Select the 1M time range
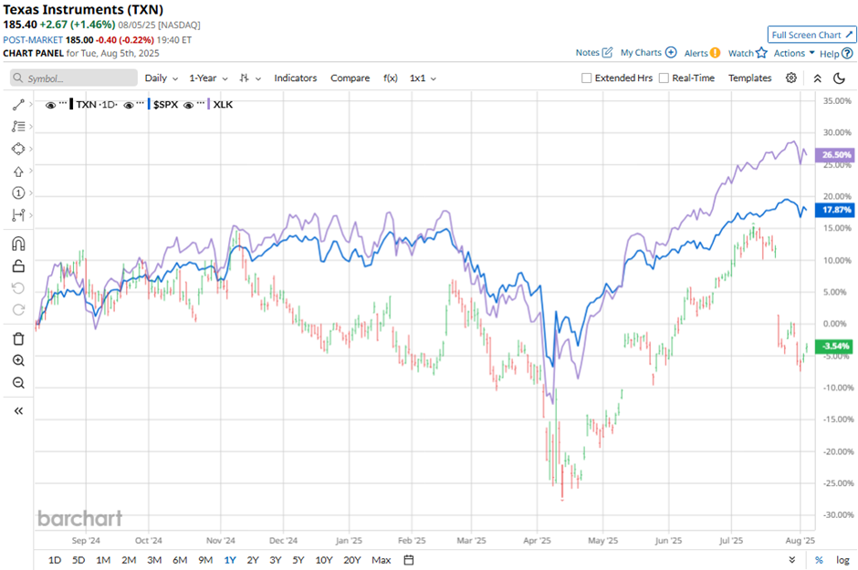This screenshot has height=570, width=858. (x=103, y=560)
